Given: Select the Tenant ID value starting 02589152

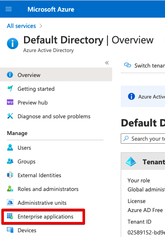Looking at the screenshot, I should click(146, 232).
